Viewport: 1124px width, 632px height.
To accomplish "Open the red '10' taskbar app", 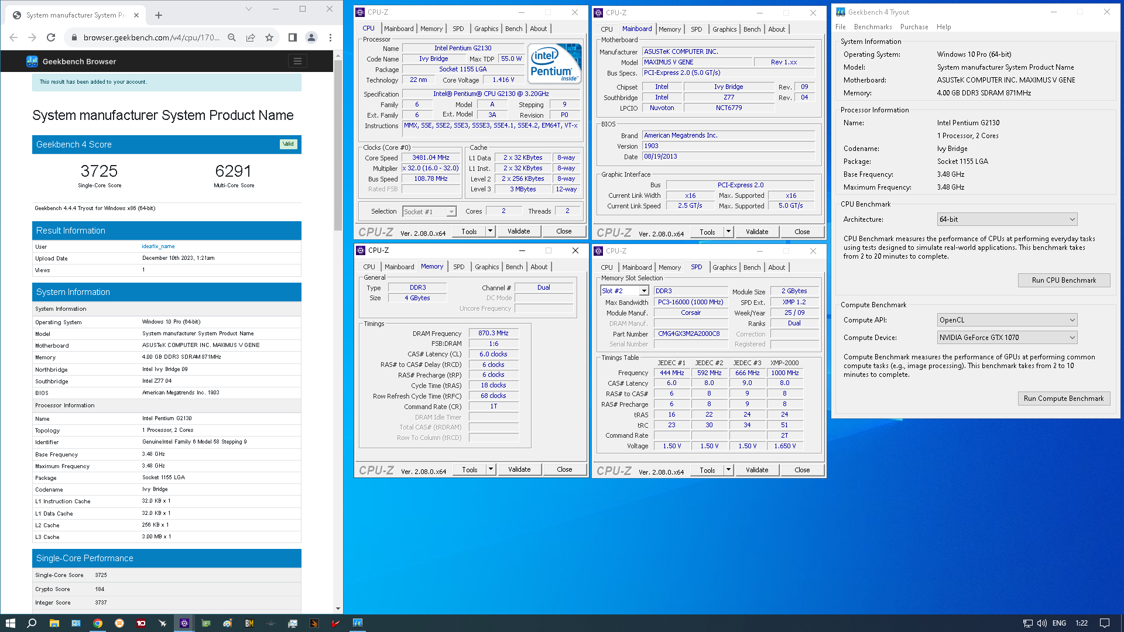I will pos(141,623).
